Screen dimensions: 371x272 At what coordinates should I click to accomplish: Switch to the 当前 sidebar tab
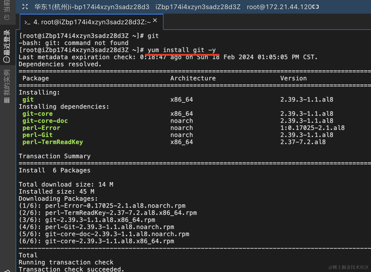point(7,10)
